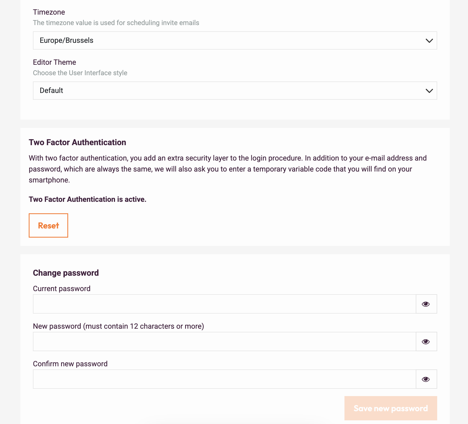This screenshot has width=468, height=424.
Task: Click Save new password button
Action: click(x=391, y=408)
